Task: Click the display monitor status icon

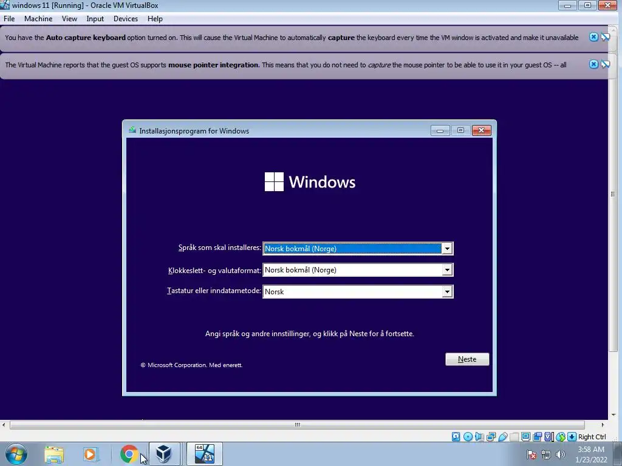Action: pyautogui.click(x=525, y=437)
